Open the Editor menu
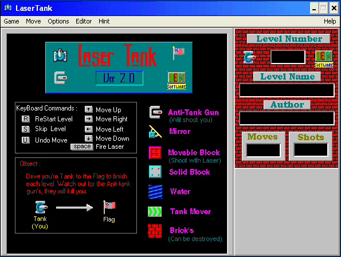The image size is (341, 257). point(84,21)
